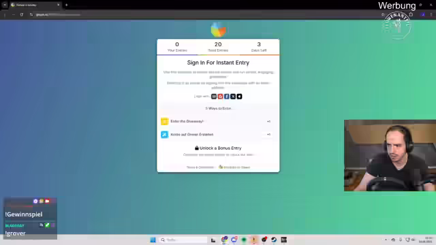Click the yellow Enter the Giveaway icon

(x=165, y=121)
